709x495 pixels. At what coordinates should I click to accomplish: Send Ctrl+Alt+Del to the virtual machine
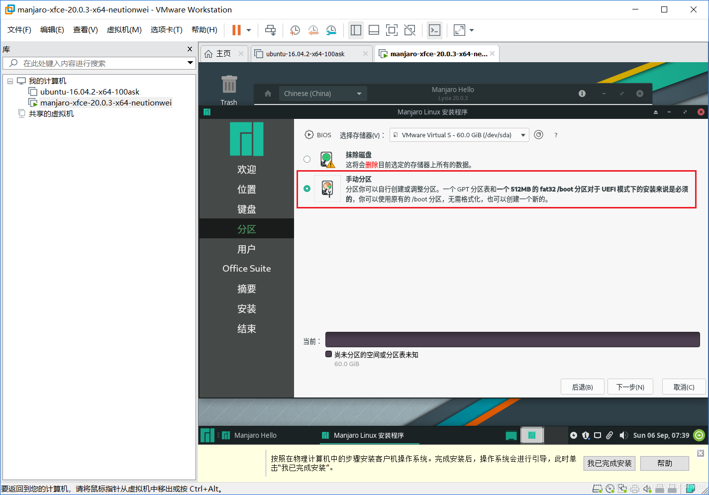(270, 30)
